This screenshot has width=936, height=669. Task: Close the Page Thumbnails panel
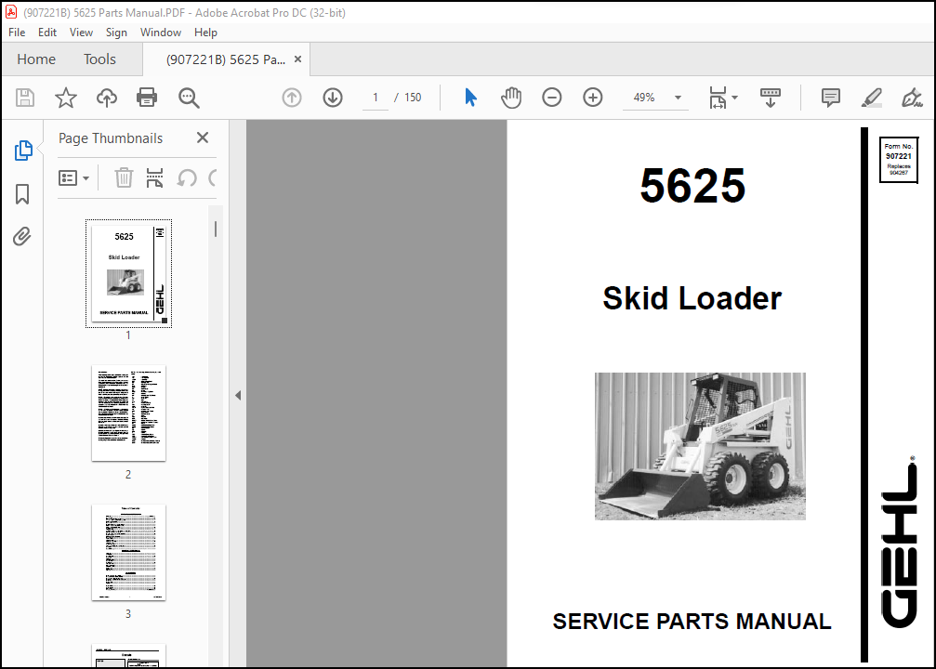(203, 138)
